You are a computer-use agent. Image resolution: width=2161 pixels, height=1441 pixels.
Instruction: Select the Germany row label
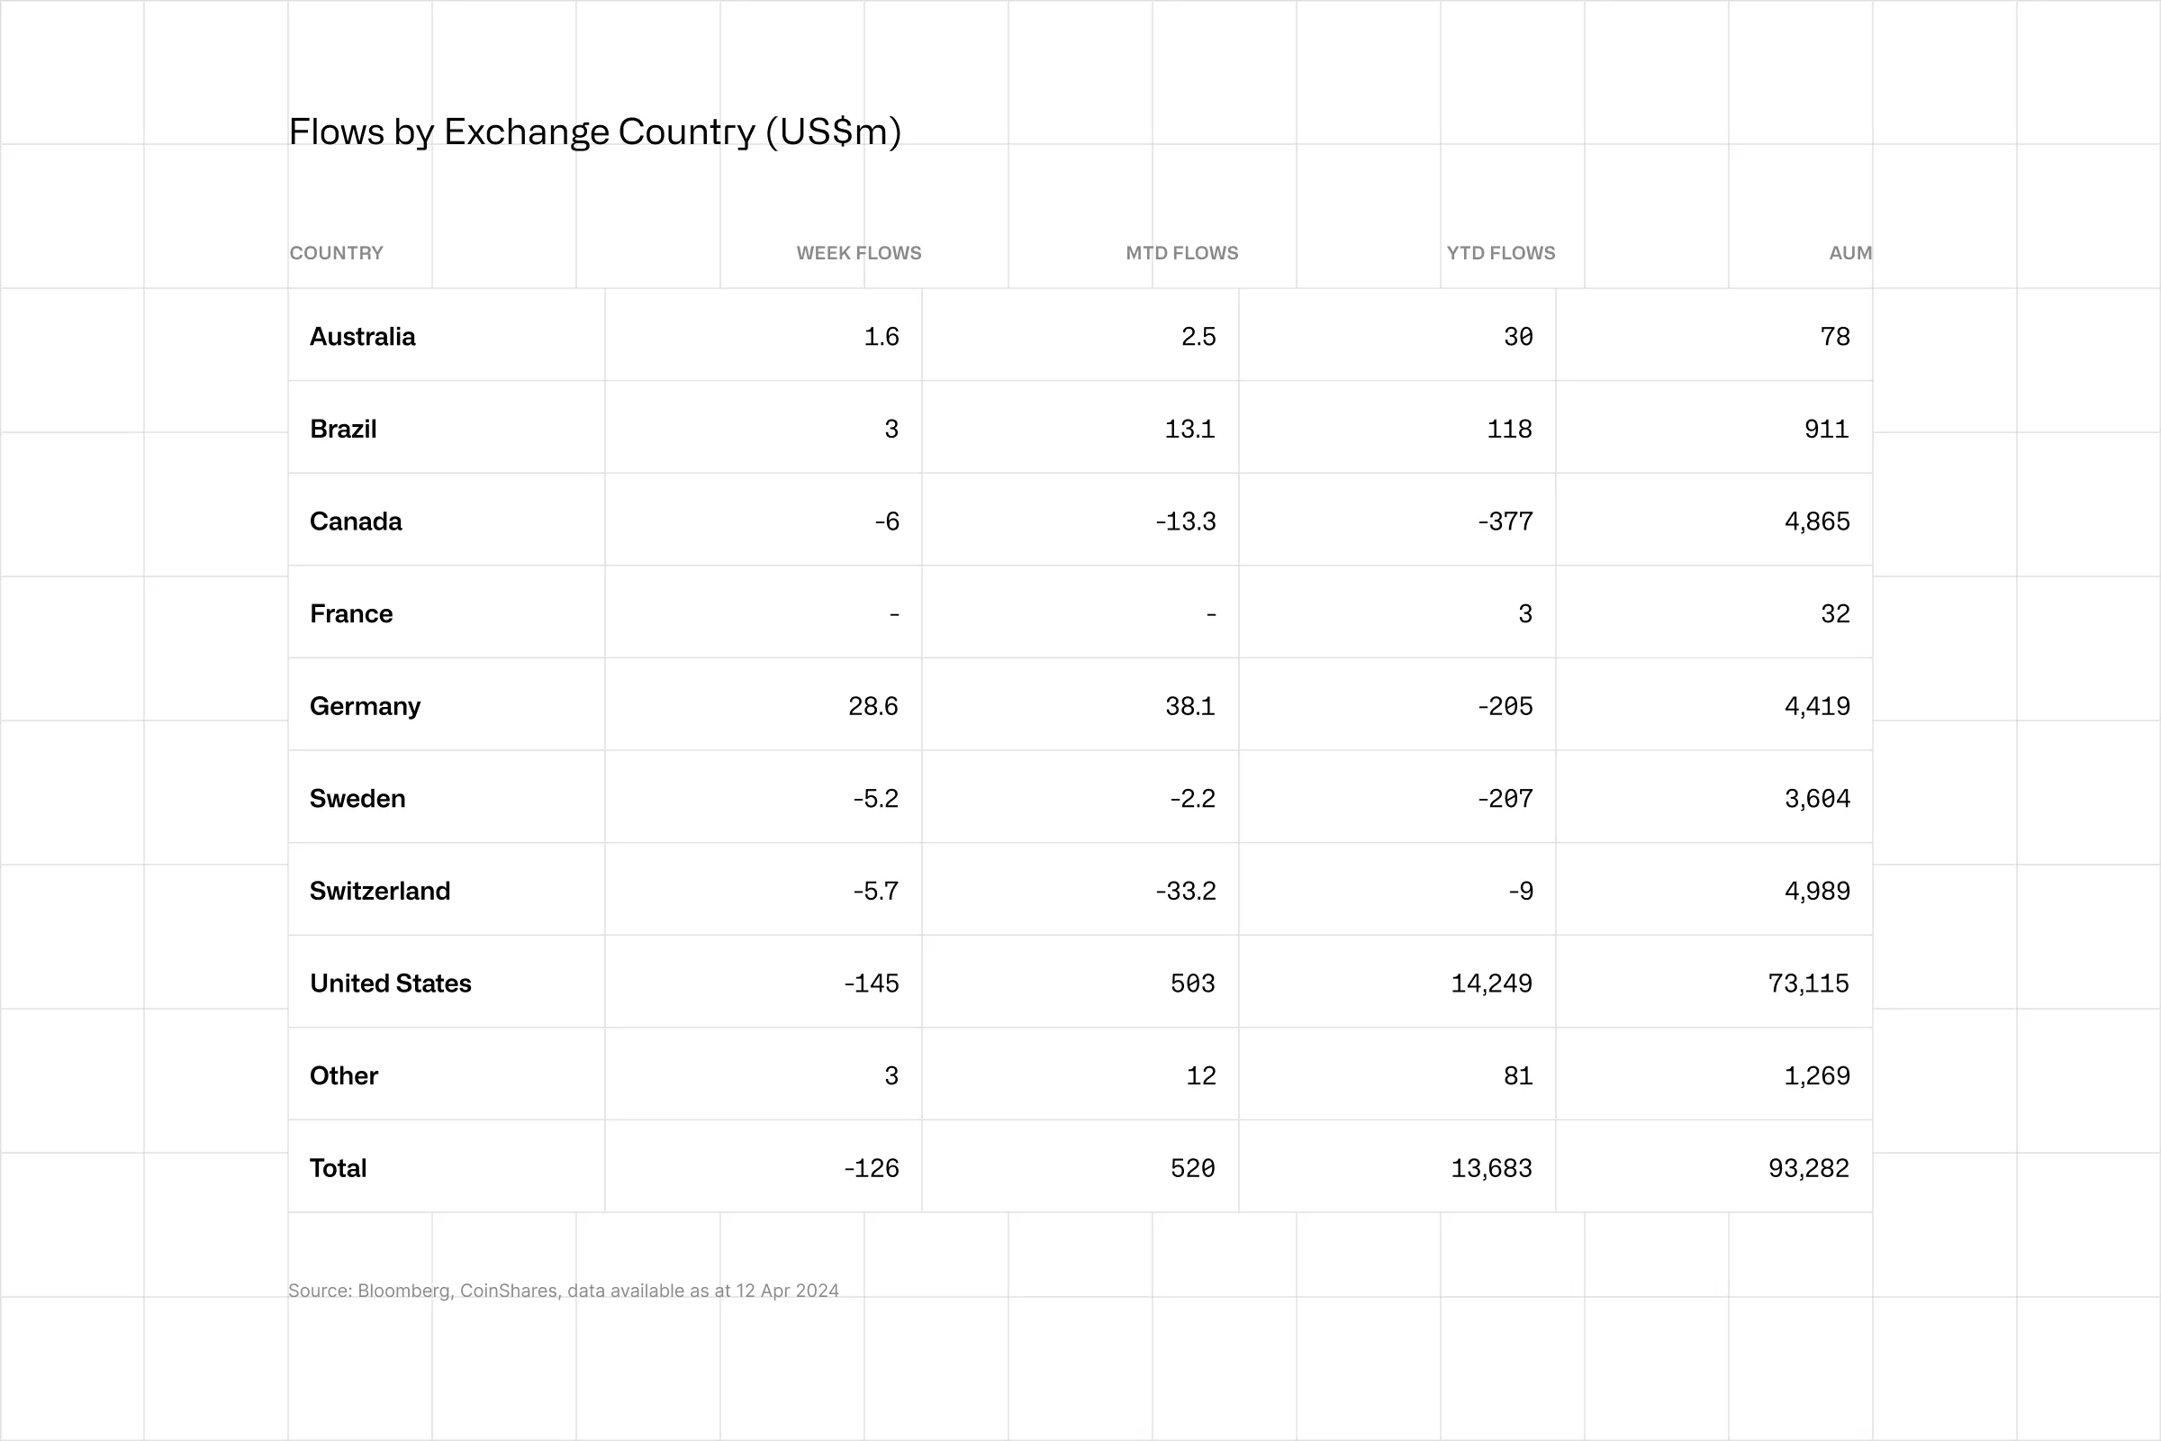[365, 706]
